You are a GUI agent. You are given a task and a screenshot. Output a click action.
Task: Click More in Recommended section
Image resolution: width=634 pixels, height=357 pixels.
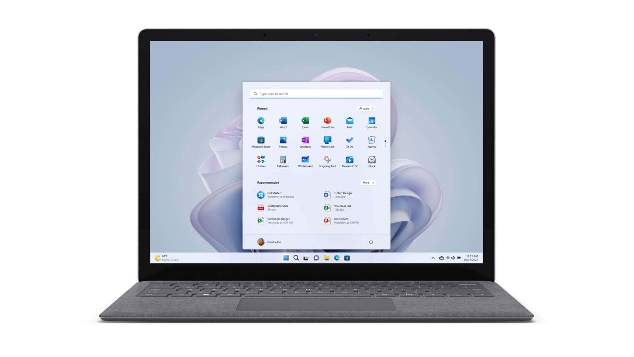368,183
